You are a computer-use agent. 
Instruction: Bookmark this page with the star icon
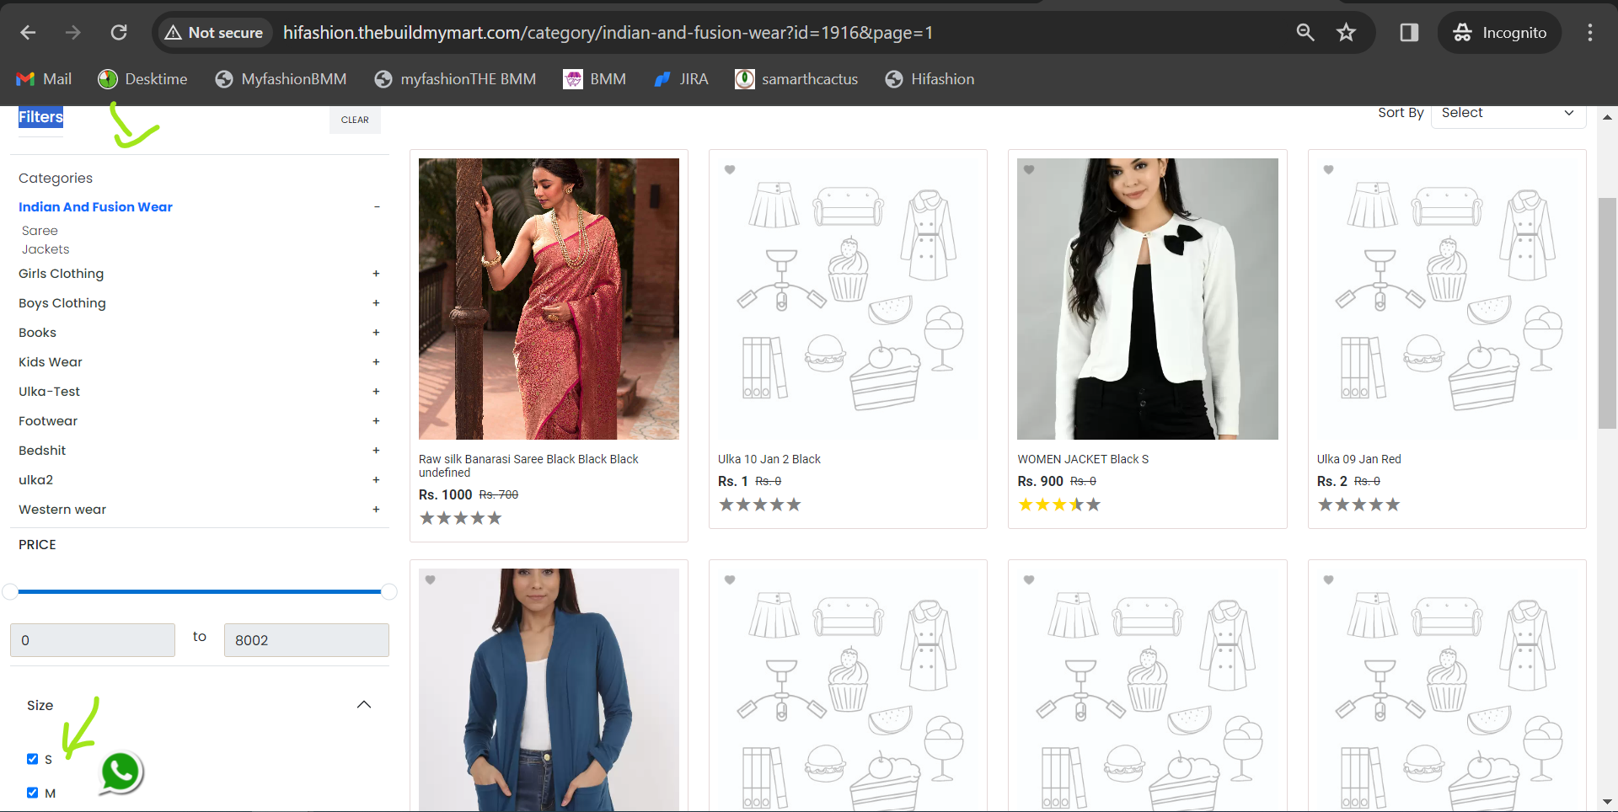click(1347, 33)
